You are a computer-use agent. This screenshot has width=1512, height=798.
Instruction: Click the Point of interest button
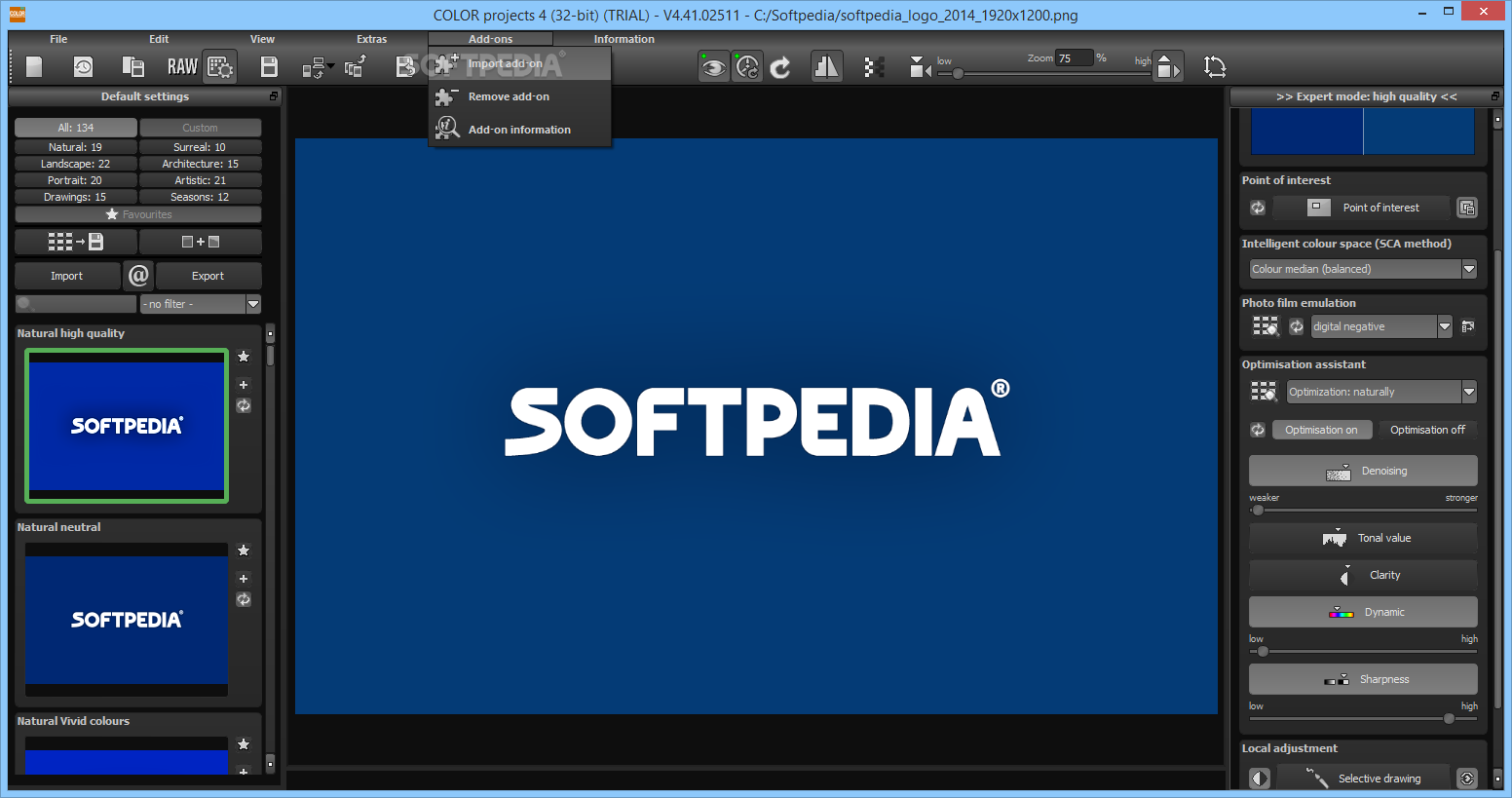[1362, 208]
